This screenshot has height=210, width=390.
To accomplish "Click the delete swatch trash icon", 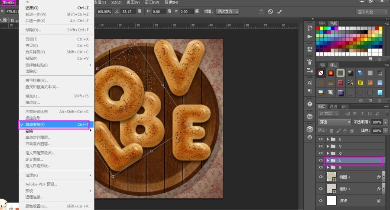I will [x=379, y=59].
